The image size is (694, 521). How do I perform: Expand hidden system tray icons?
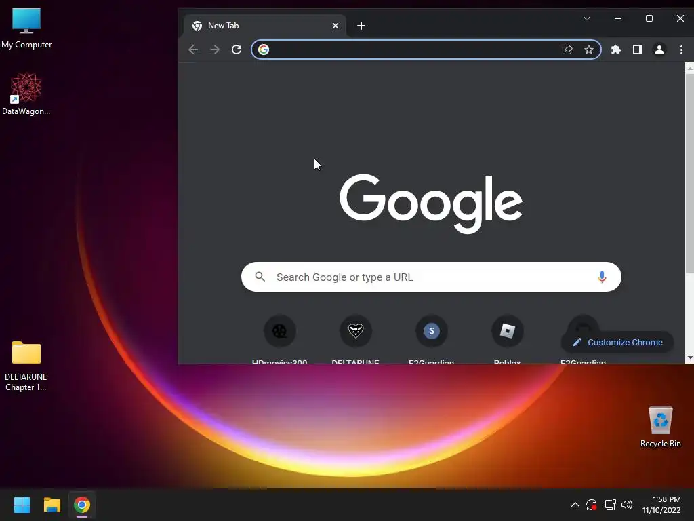[575, 505]
